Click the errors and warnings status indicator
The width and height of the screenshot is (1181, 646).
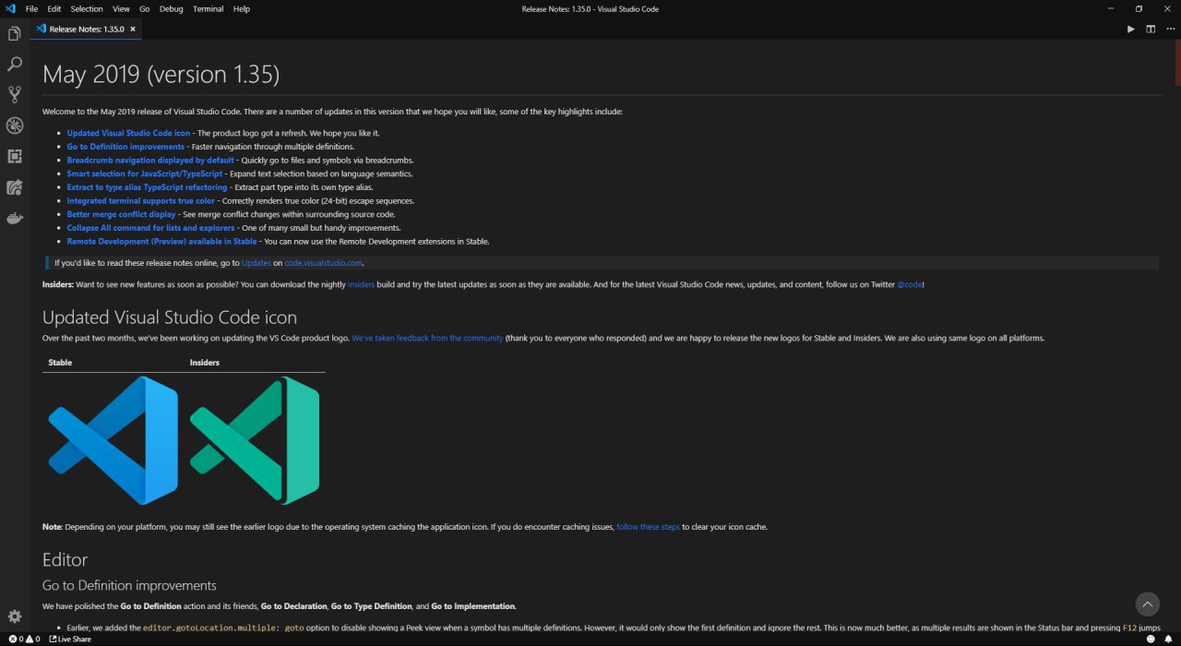24,639
